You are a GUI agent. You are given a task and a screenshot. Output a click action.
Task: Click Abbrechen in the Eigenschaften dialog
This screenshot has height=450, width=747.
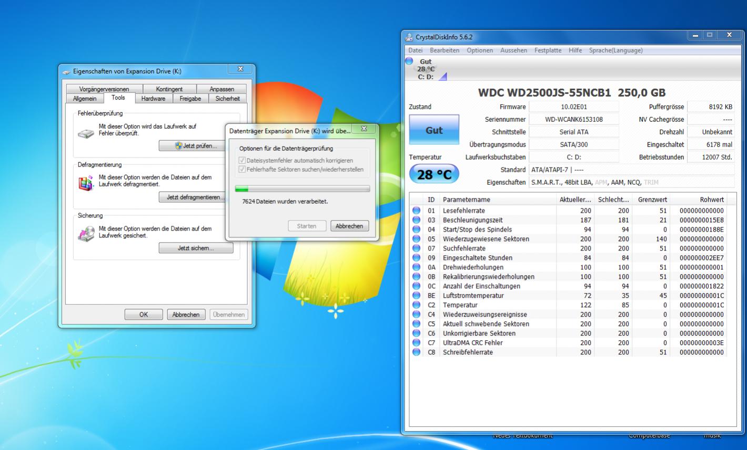tap(186, 315)
